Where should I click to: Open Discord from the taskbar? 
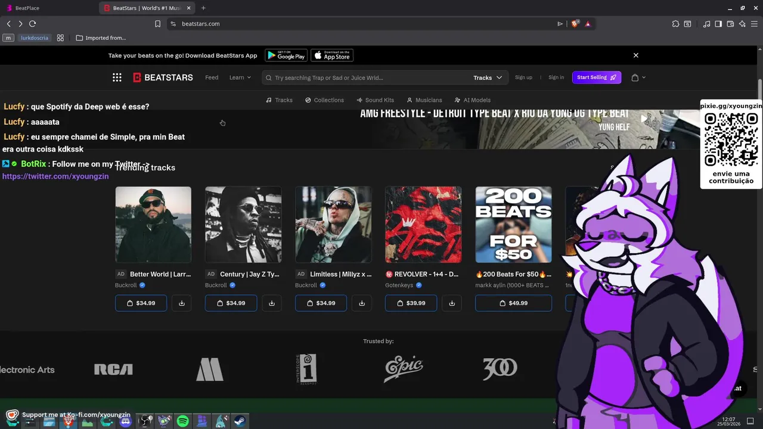(x=126, y=421)
